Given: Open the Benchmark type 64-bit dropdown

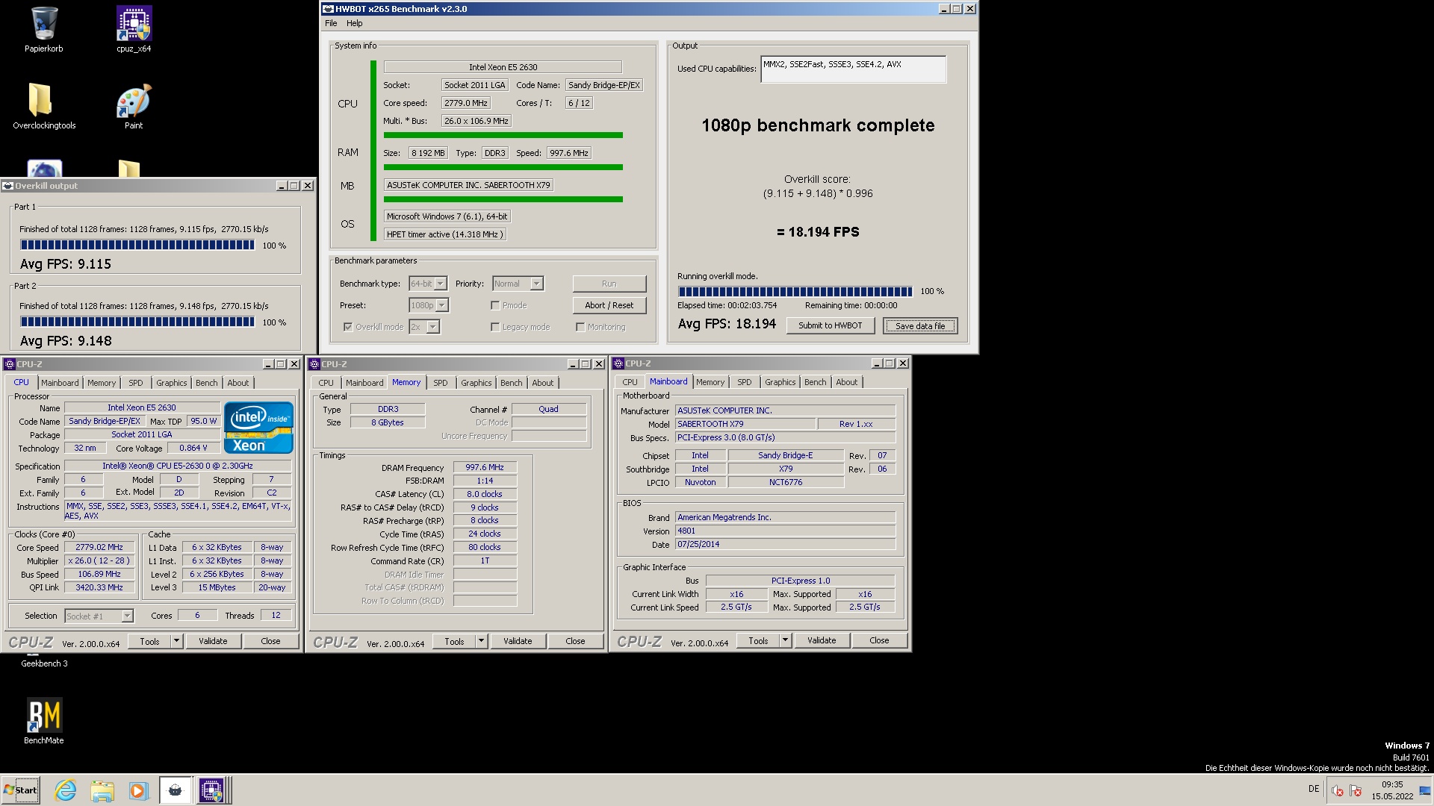Looking at the screenshot, I should 428,284.
